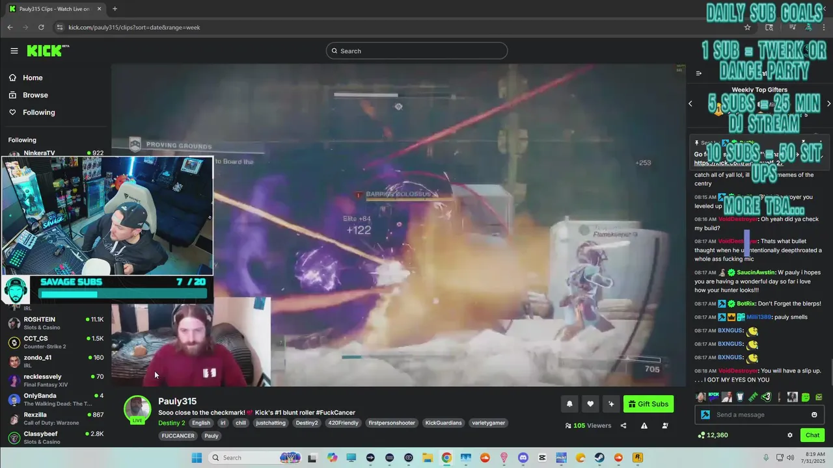This screenshot has height=468, width=833.
Task: Send with the green Chat button
Action: (x=813, y=435)
